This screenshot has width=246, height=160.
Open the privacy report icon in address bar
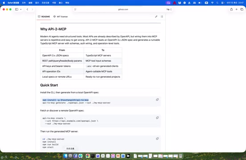[x=75, y=9]
